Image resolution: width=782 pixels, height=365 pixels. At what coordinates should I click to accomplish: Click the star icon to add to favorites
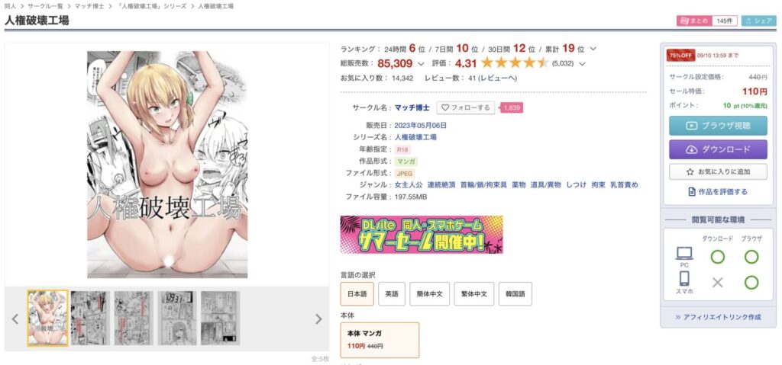pyautogui.click(x=690, y=171)
